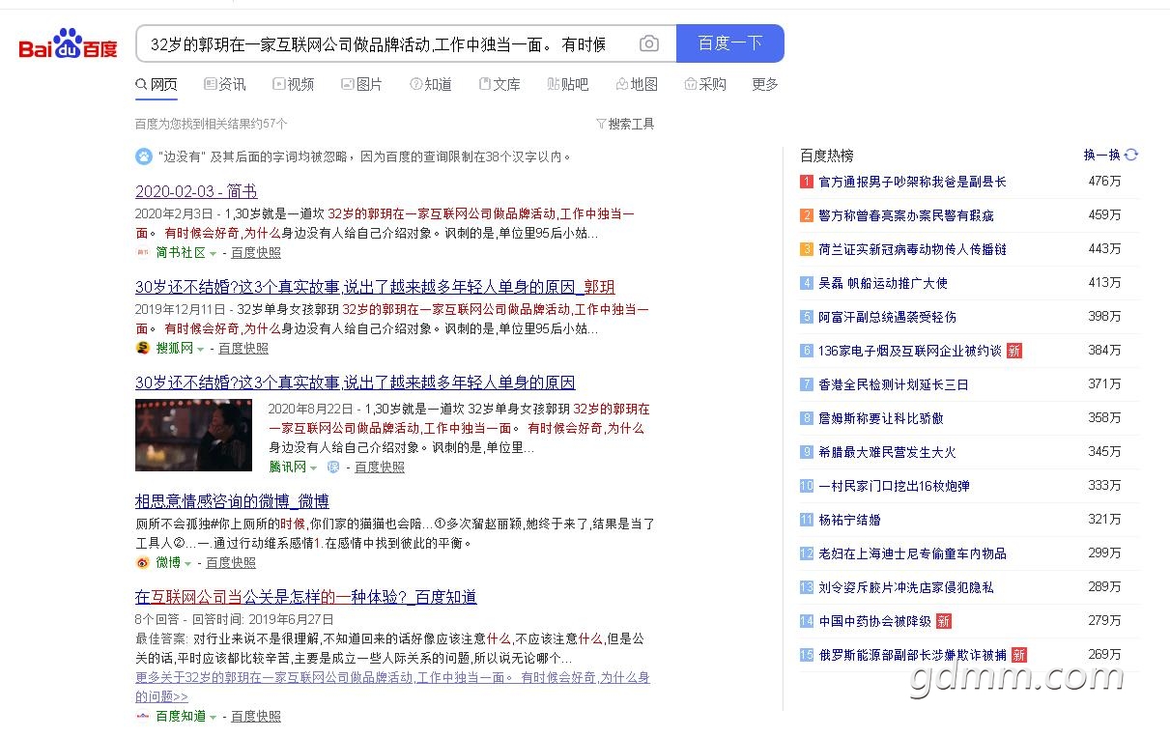Open 百度快照 for the 百度知道 result
This screenshot has height=737, width=1170.
256,716
